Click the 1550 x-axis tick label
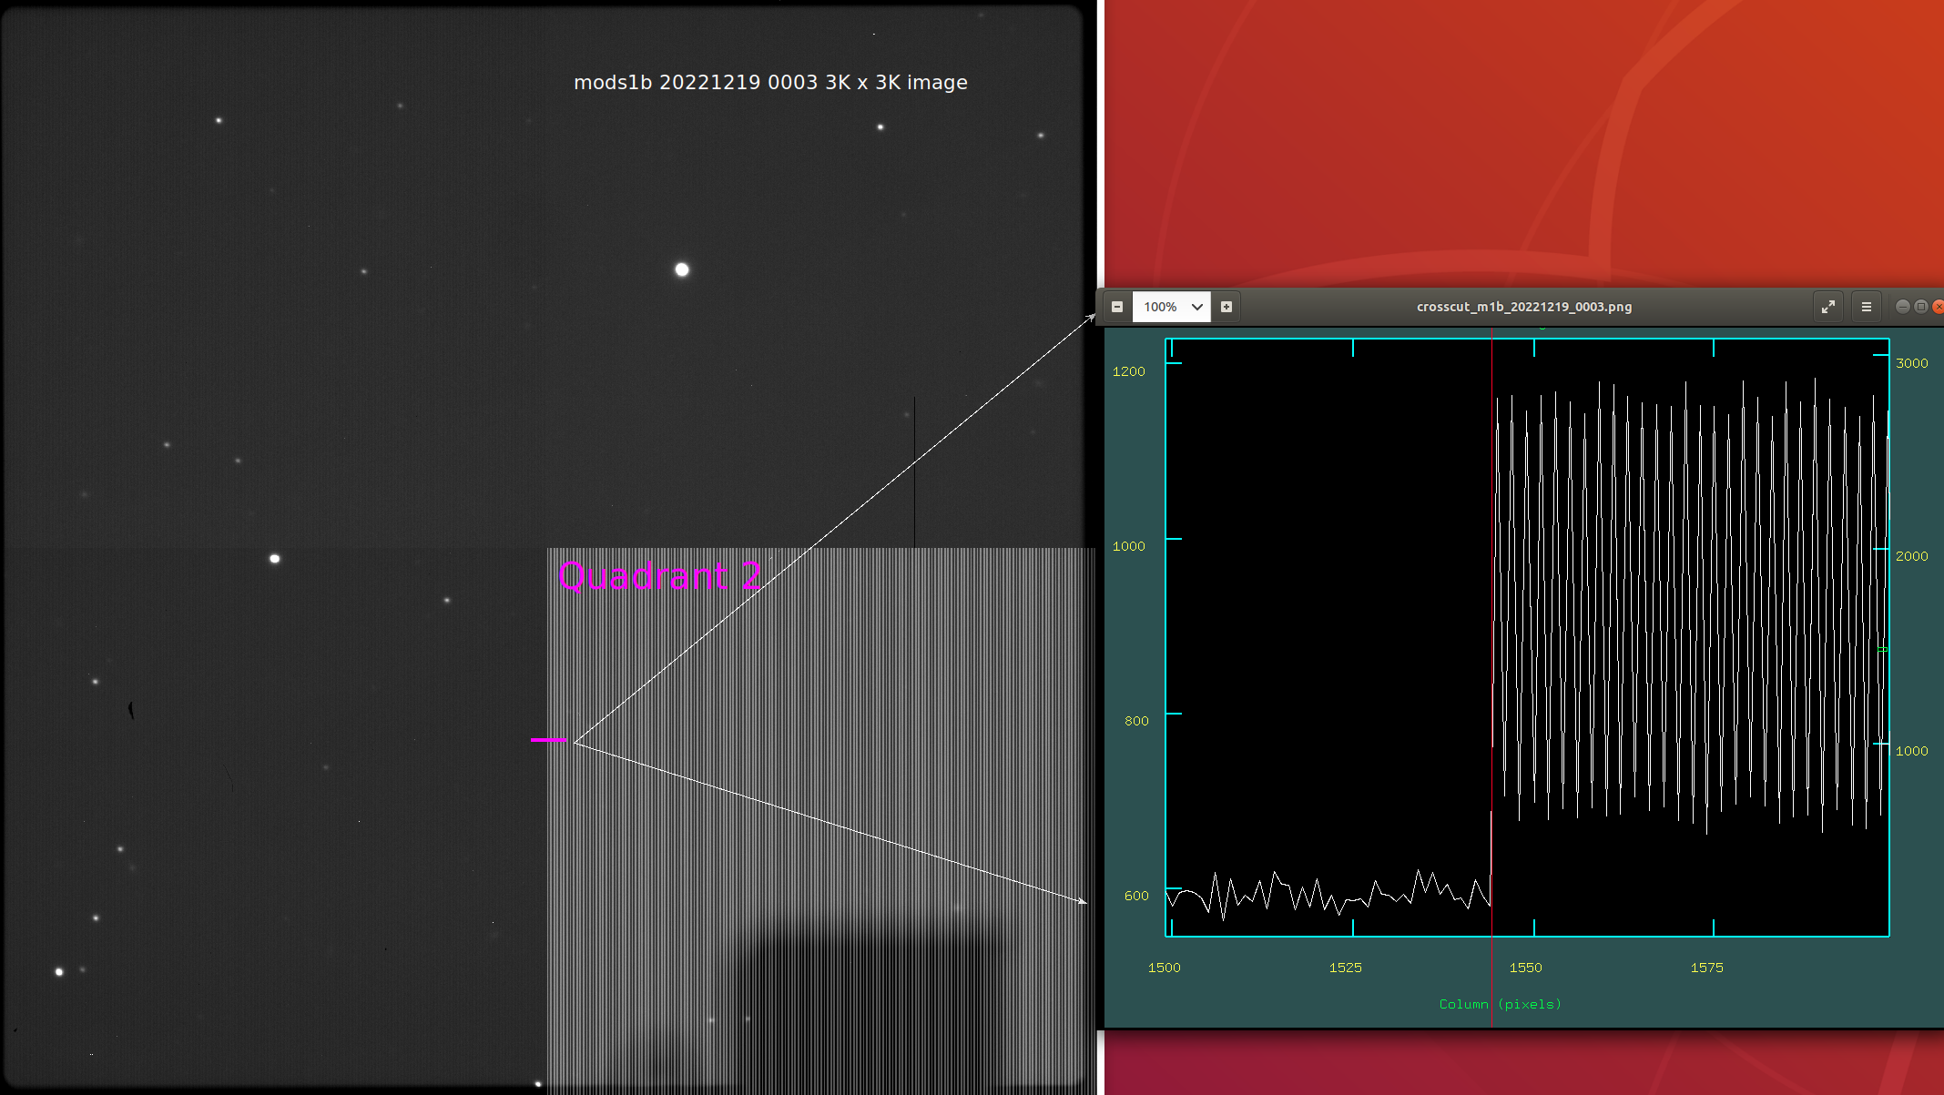1944x1095 pixels. click(1525, 968)
